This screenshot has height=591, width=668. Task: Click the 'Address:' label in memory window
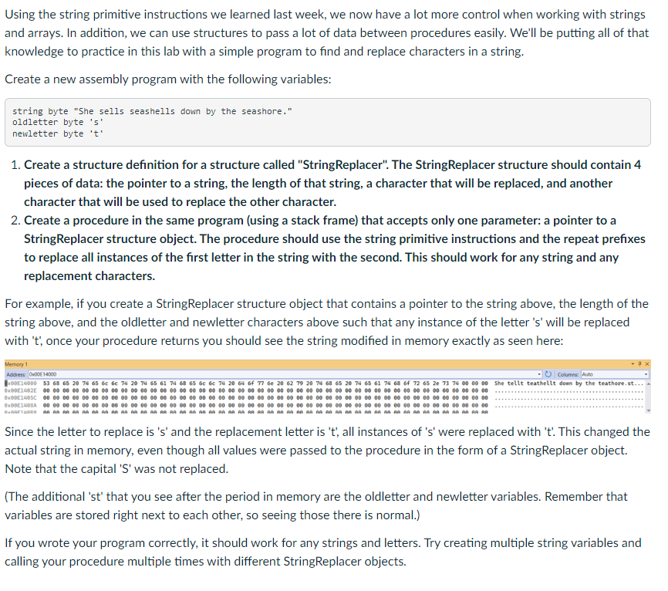tap(16, 374)
